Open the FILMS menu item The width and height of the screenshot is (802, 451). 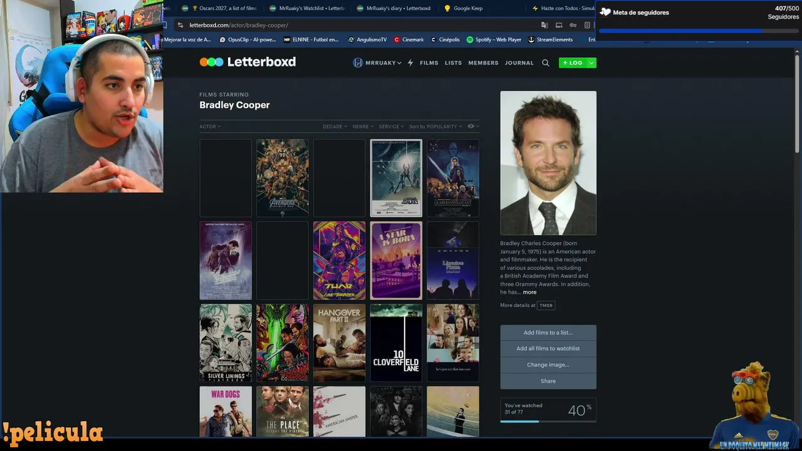coord(429,63)
